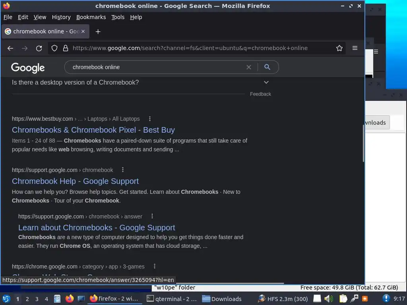
Task: Open options for the Best Buy result
Action: pos(150,119)
